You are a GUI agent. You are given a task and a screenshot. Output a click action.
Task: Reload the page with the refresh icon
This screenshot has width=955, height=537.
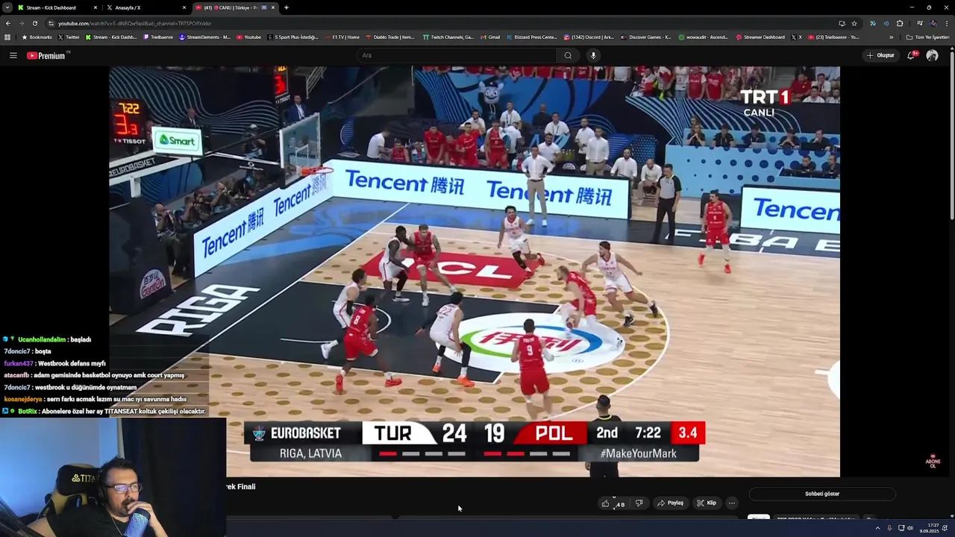tap(34, 23)
